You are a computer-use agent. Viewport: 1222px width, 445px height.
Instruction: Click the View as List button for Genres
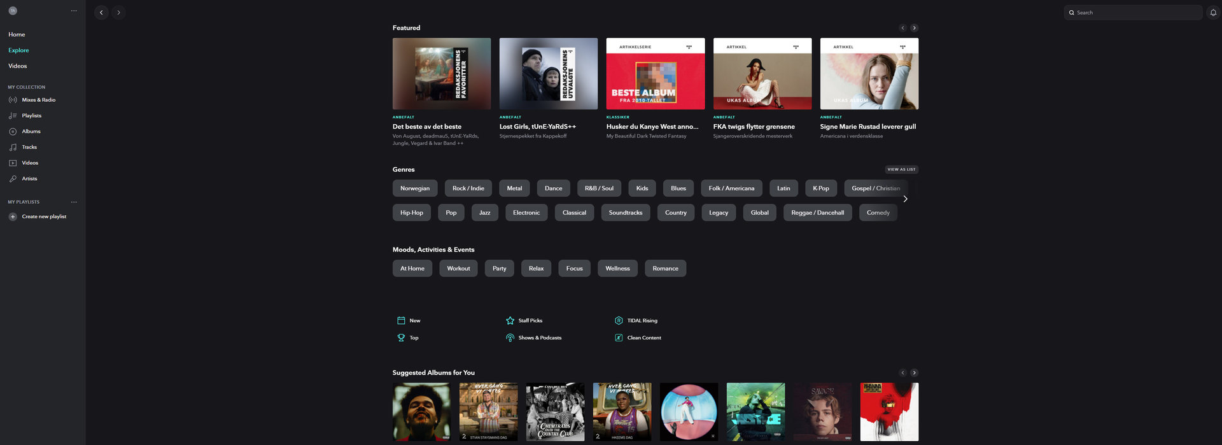point(901,169)
